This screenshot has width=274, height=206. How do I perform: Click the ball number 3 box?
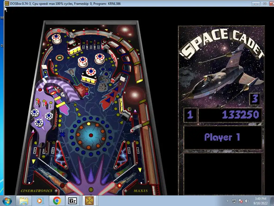pyautogui.click(x=255, y=99)
